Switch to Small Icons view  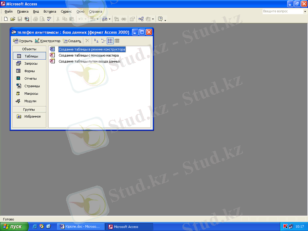[103, 41]
